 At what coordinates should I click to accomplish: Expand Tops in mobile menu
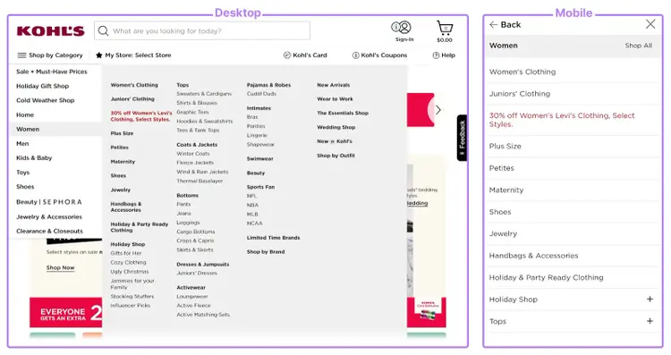650,321
